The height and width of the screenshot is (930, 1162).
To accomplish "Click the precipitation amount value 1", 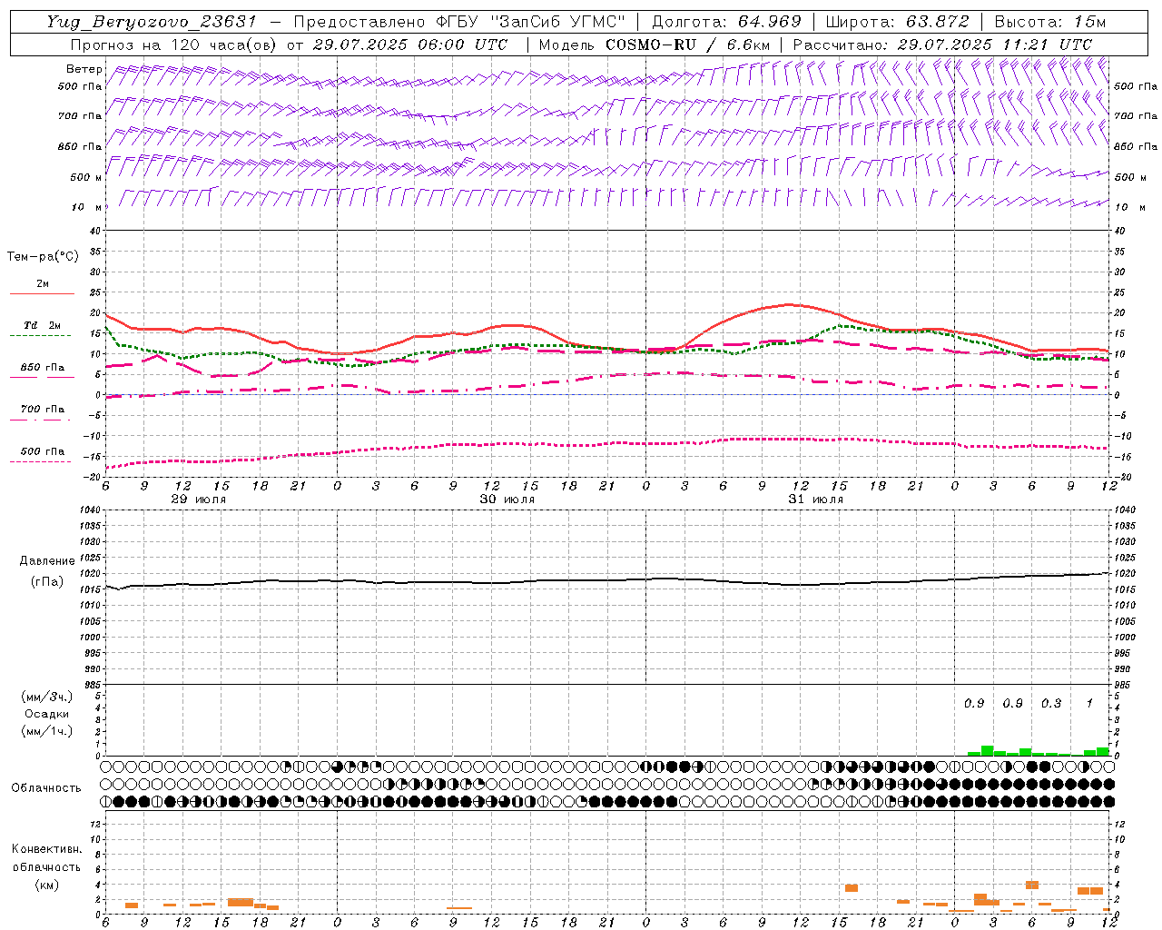I will click(1089, 704).
